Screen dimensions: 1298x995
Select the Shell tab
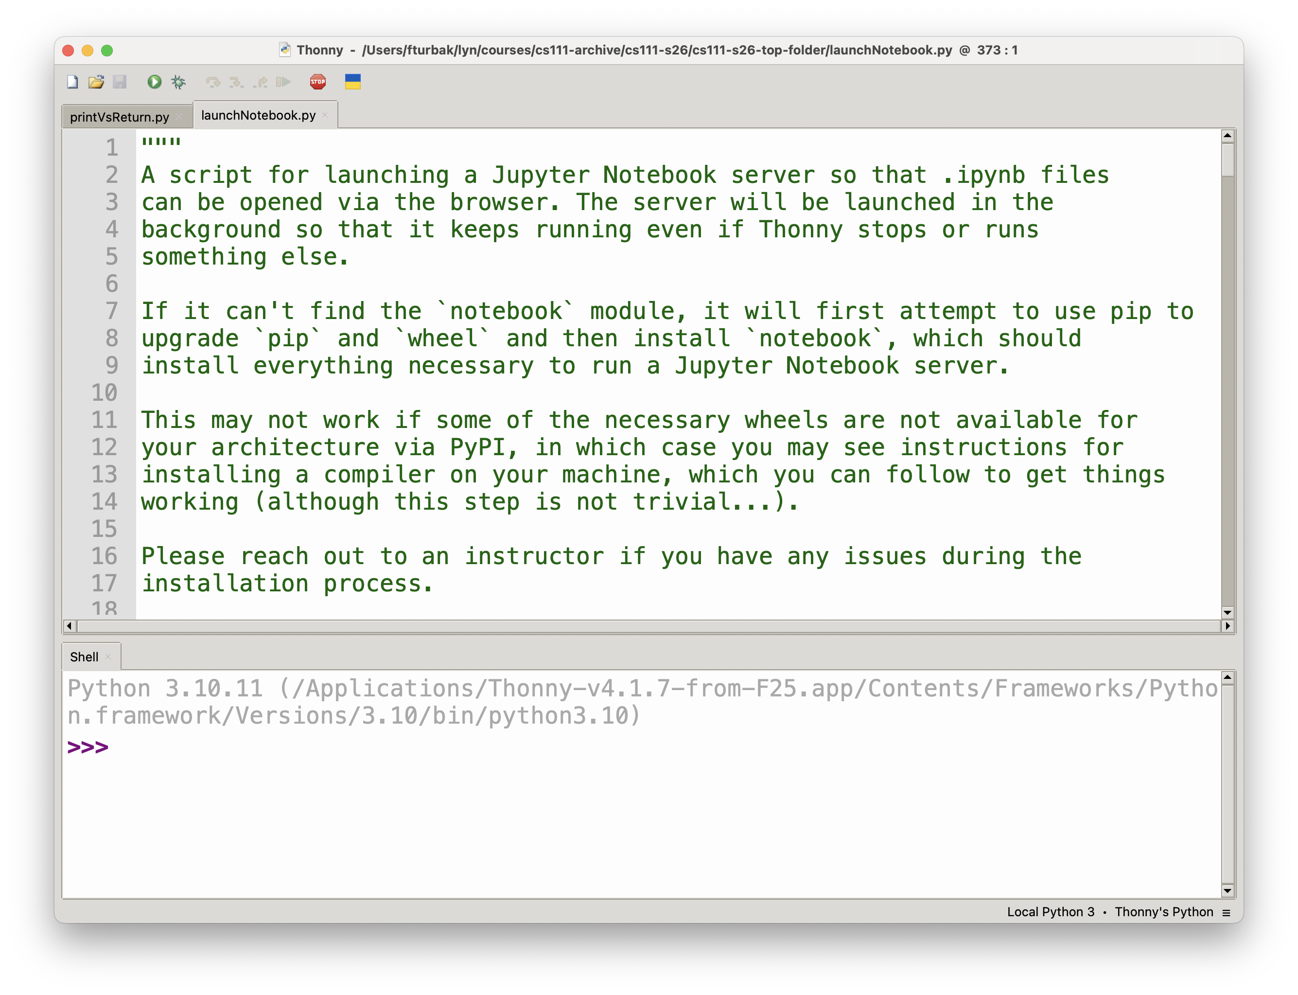[x=85, y=656]
